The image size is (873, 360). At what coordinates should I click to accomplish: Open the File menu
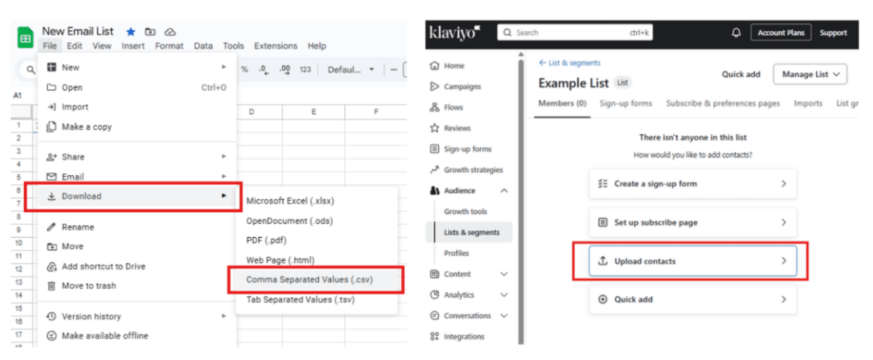[50, 46]
